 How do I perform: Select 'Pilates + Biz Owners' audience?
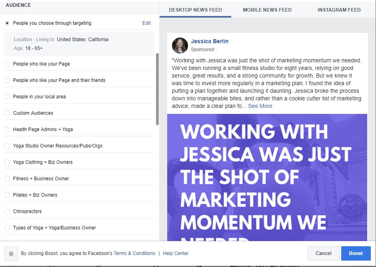pos(7,195)
